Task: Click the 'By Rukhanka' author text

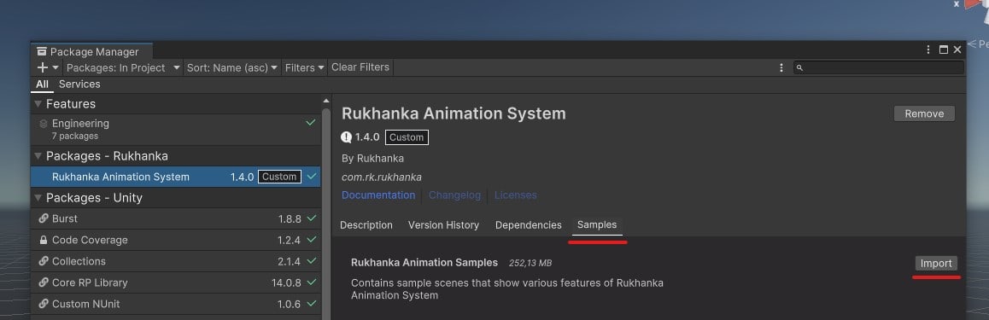Action: pos(372,158)
